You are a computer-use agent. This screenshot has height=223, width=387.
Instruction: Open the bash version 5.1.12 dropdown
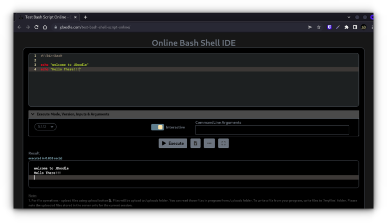pos(45,127)
